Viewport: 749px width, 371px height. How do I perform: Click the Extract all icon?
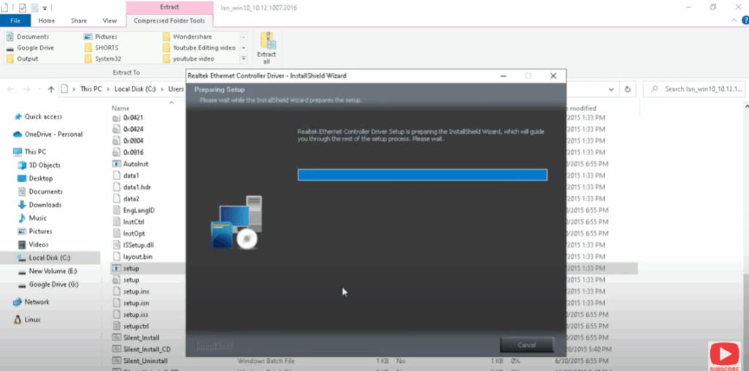tap(266, 48)
